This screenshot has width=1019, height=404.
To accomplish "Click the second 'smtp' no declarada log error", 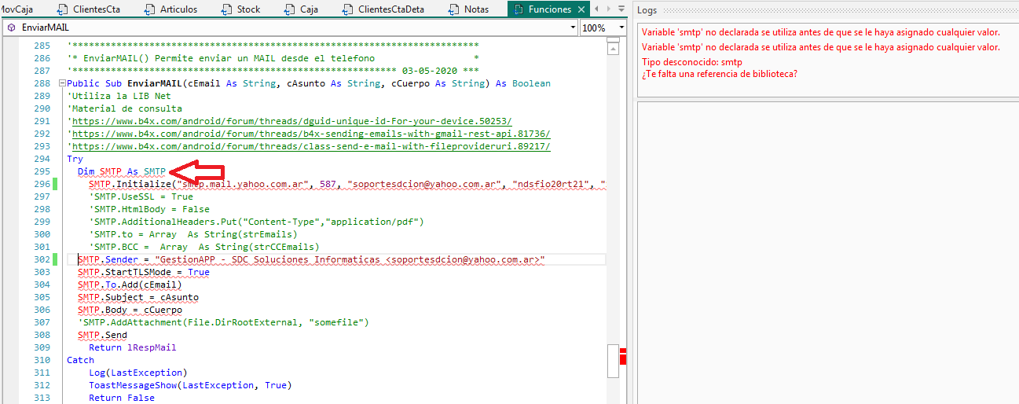I will click(821, 47).
